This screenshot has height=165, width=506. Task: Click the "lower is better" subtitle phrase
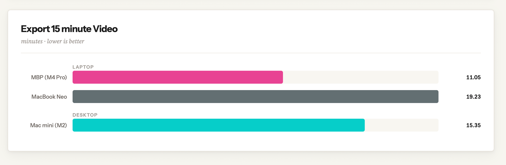tap(66, 41)
